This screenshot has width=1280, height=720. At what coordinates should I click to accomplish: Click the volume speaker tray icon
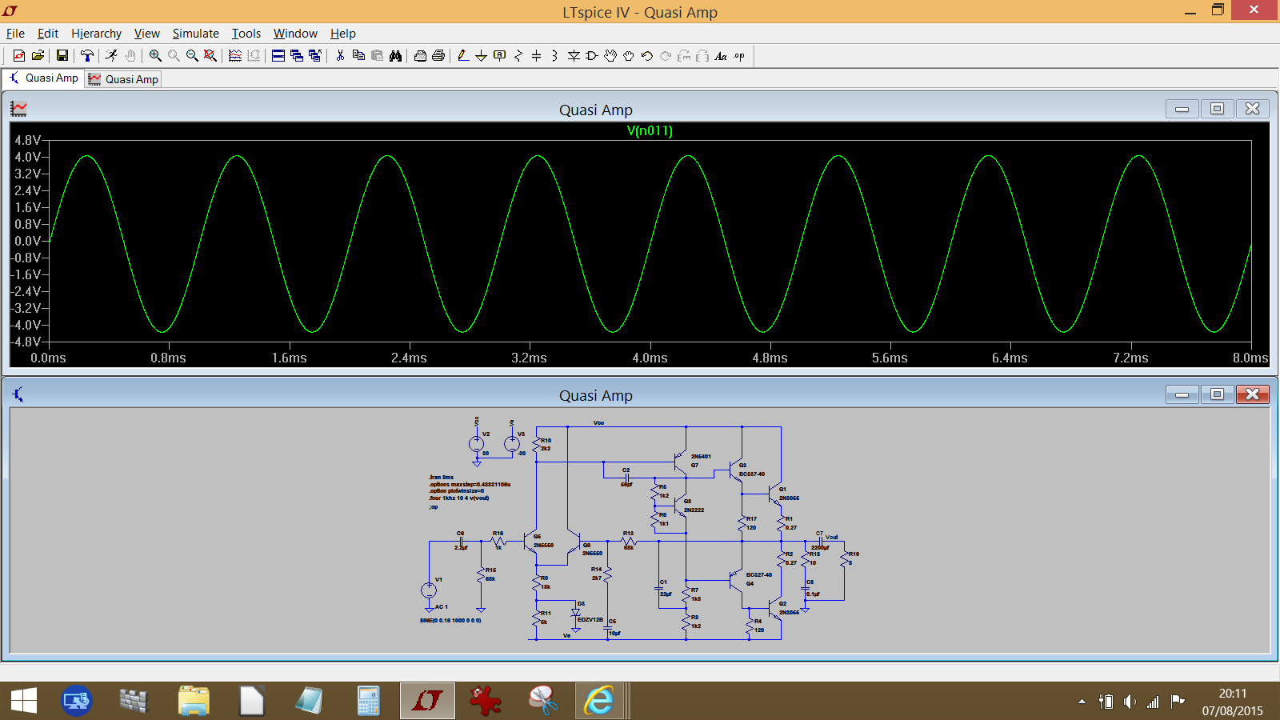point(1129,702)
